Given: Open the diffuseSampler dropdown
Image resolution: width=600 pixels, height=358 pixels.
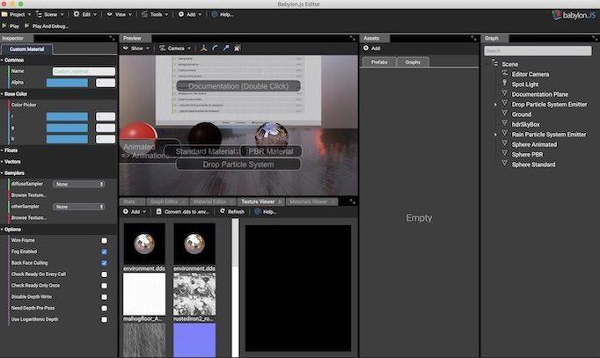Looking at the screenshot, I should [78, 184].
